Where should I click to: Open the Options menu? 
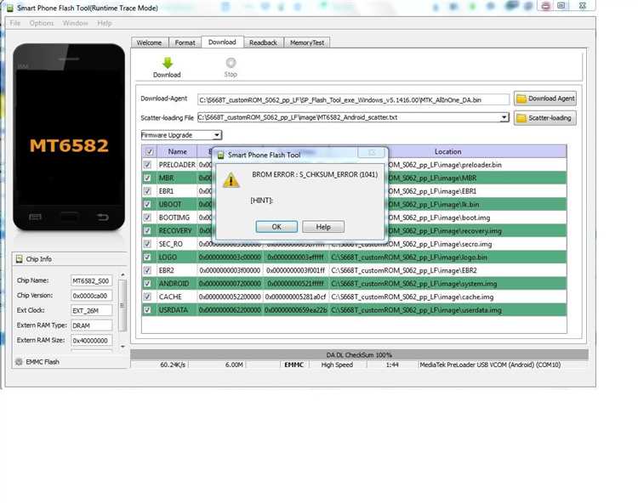[42, 23]
